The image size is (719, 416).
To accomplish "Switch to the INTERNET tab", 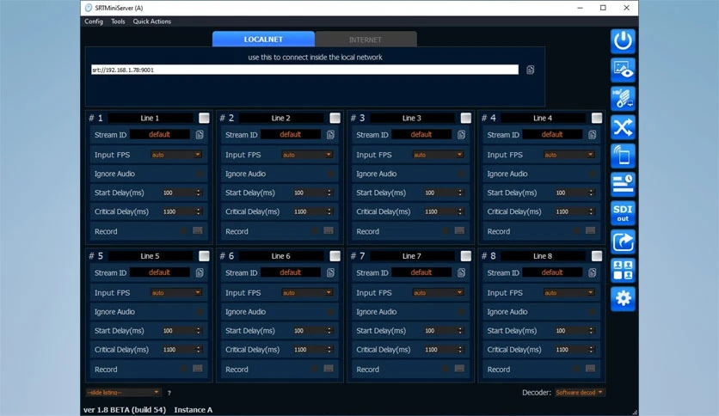I will point(366,40).
